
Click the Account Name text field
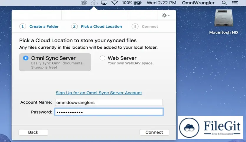coord(109,102)
